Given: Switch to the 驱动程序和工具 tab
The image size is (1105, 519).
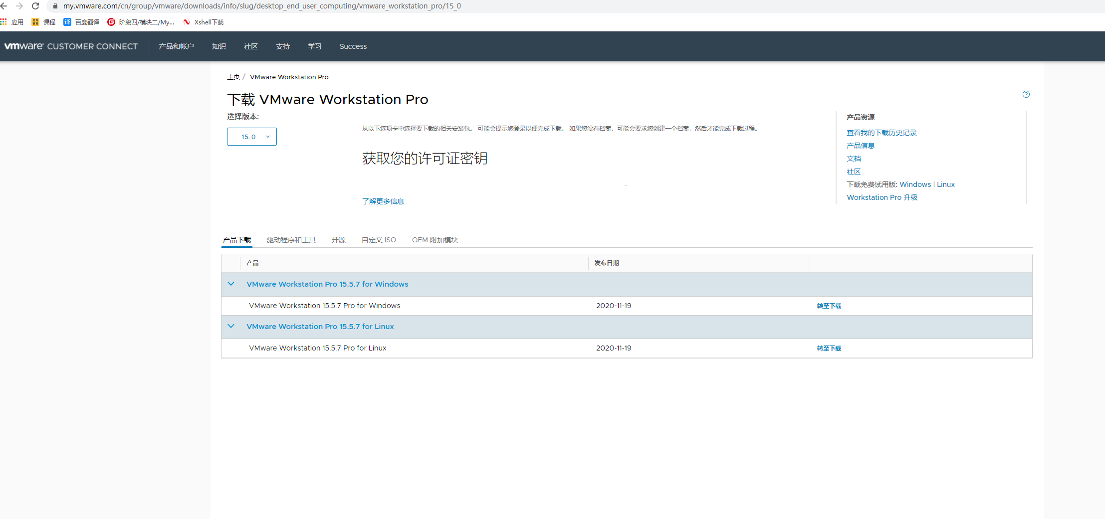Looking at the screenshot, I should (x=291, y=240).
